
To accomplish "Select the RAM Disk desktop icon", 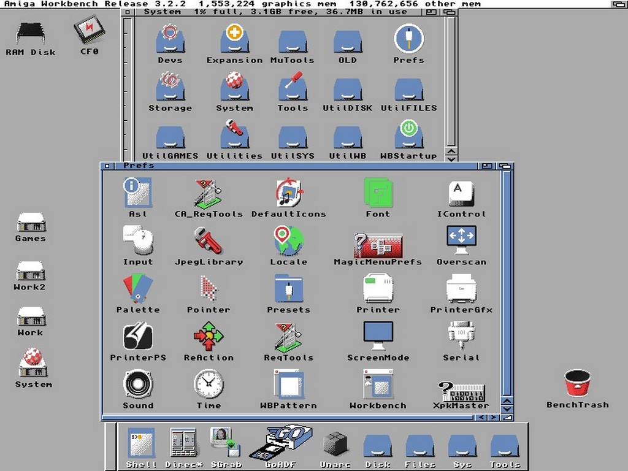I will pyautogui.click(x=31, y=34).
